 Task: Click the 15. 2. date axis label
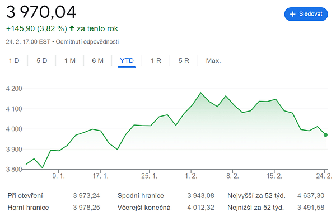point(274,176)
